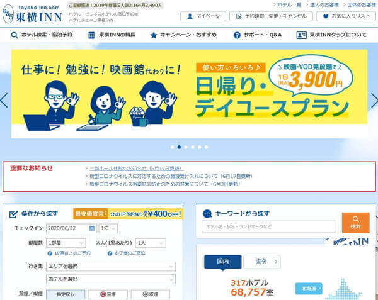Click the member card icon beside 東横INNクラブについて
This screenshot has height=300, width=378.
[301, 35]
